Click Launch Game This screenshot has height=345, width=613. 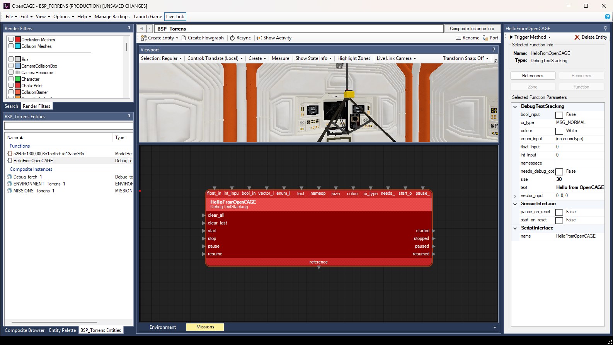[x=148, y=17]
